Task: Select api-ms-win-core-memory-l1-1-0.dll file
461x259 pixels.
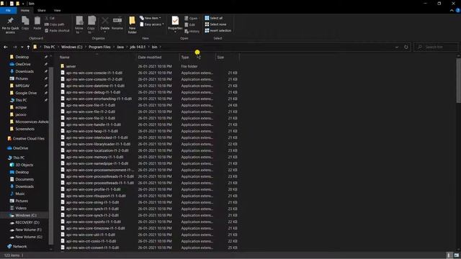Action: pyautogui.click(x=94, y=157)
